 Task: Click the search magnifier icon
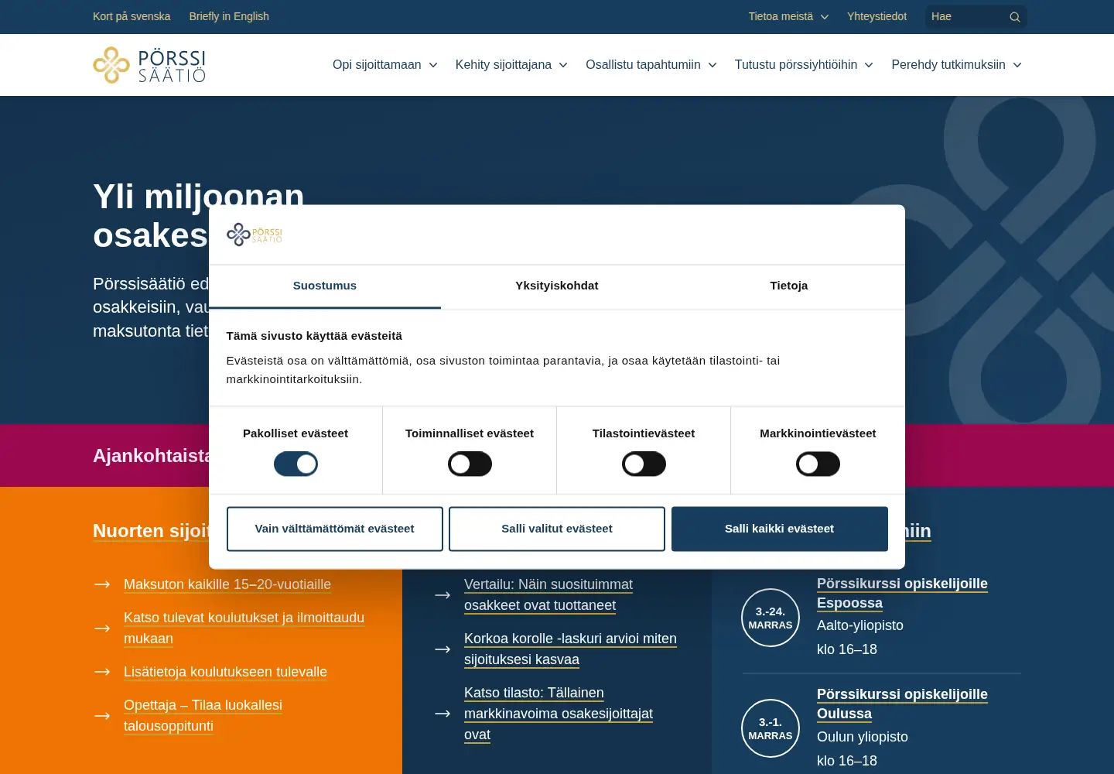pyautogui.click(x=1015, y=17)
